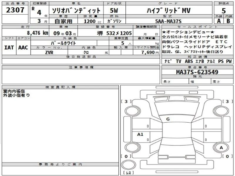235x176 pixels.
Task: Select the overall evaluation score 5
Action: (224, 11)
